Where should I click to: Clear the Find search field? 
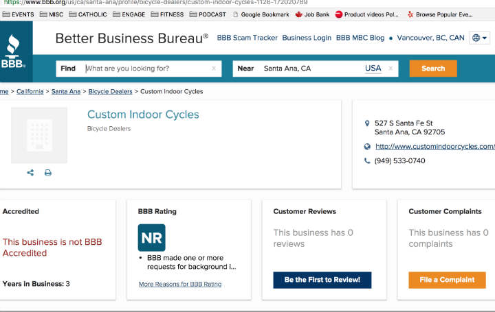(x=214, y=69)
